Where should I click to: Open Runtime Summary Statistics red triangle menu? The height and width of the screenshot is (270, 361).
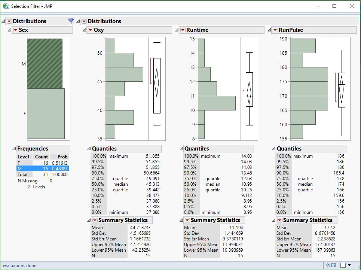(187, 220)
